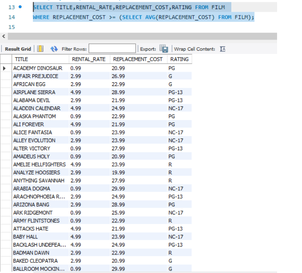The width and height of the screenshot is (302, 273).
Task: Click breakpoint dot on line 13
Action: [20, 7]
